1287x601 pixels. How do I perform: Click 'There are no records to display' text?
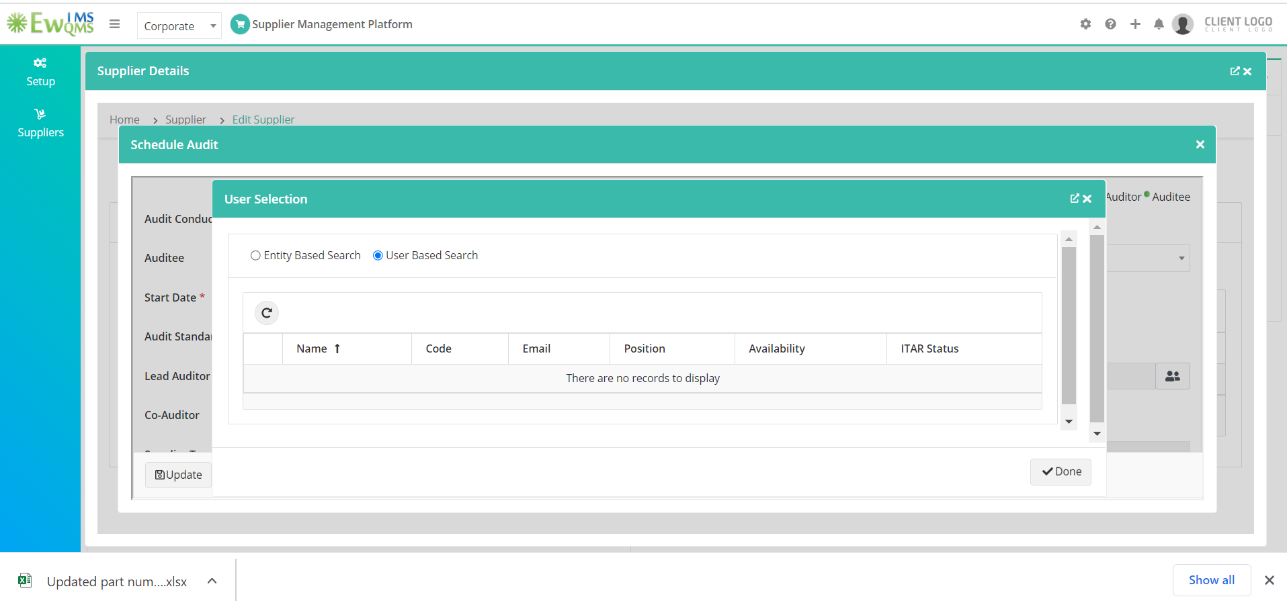642,378
